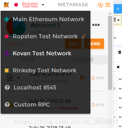Click the 0 ETH amount for the rejected transaction

98,105
